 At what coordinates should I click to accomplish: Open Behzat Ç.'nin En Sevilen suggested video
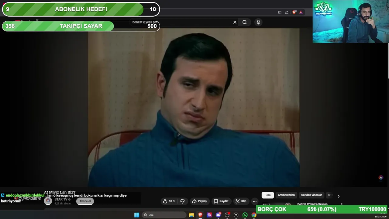tap(312, 204)
